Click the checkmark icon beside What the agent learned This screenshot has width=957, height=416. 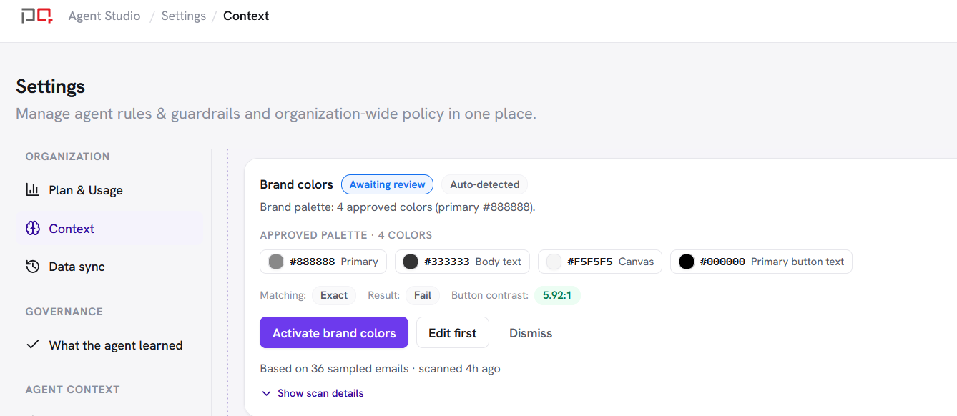tap(32, 345)
